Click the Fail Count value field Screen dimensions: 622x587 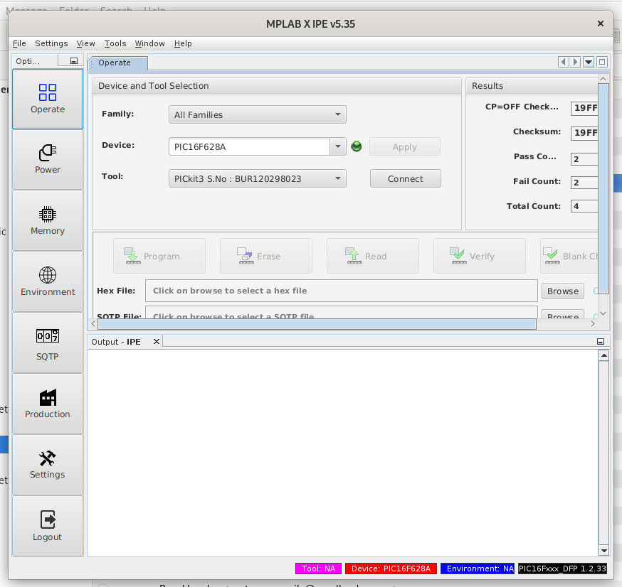point(584,182)
